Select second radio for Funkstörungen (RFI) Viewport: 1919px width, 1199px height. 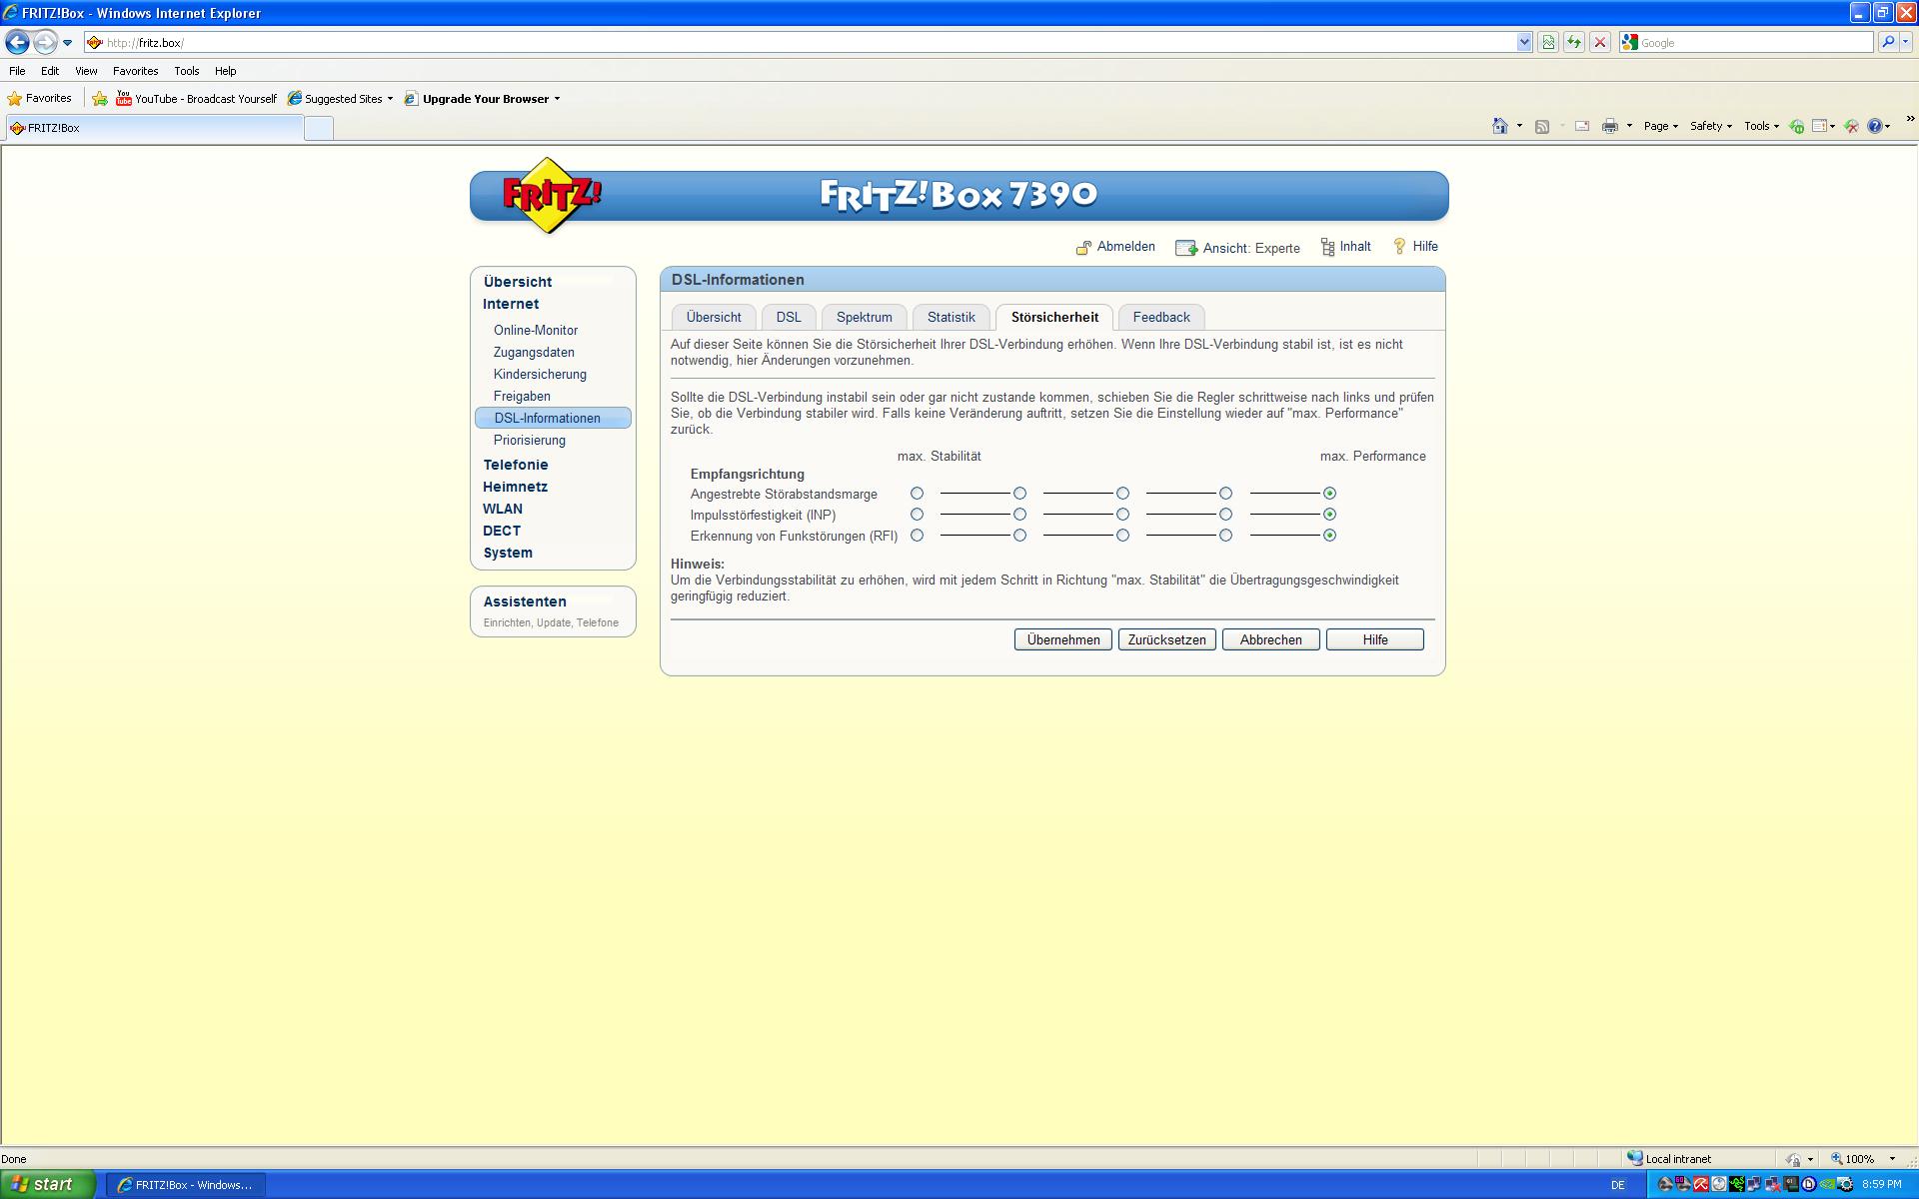click(x=1019, y=536)
